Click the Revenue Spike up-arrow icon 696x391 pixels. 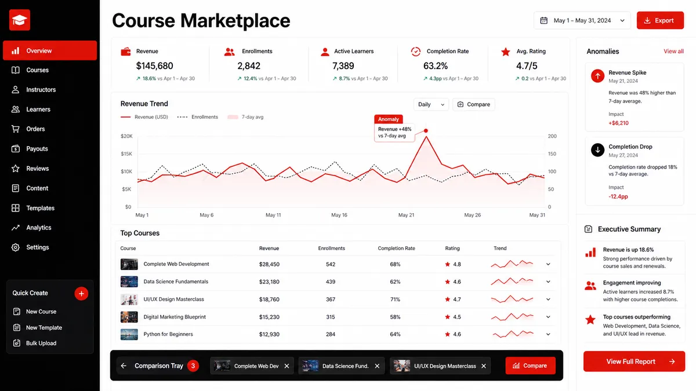coord(597,76)
